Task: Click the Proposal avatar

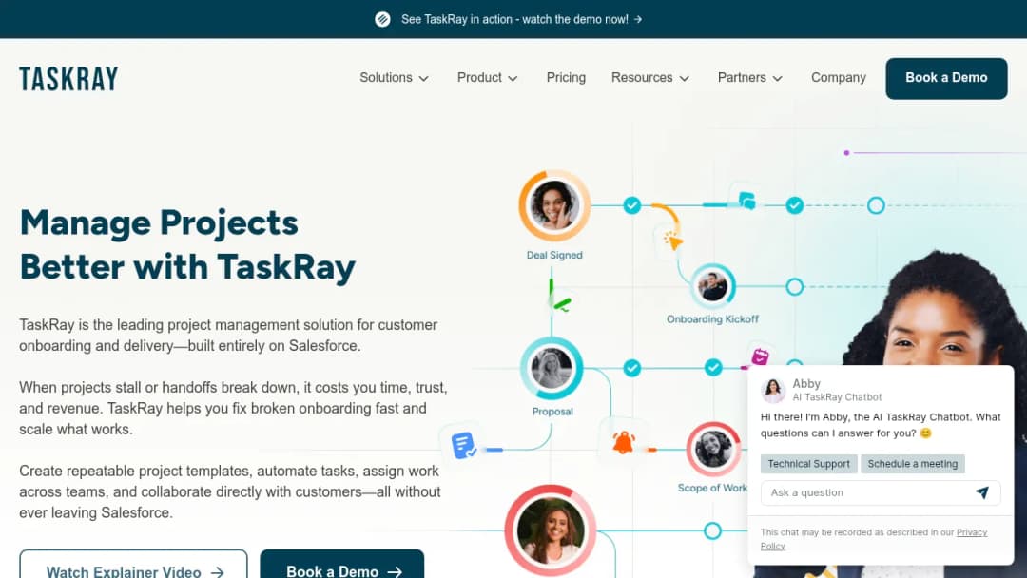Action: click(552, 369)
